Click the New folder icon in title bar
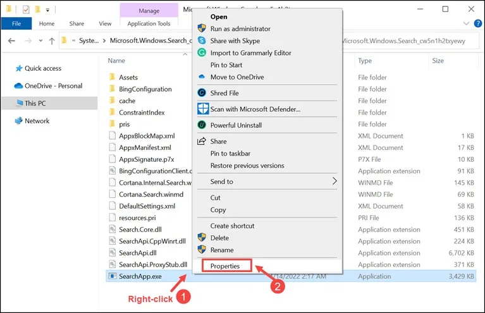 pyautogui.click(x=37, y=9)
